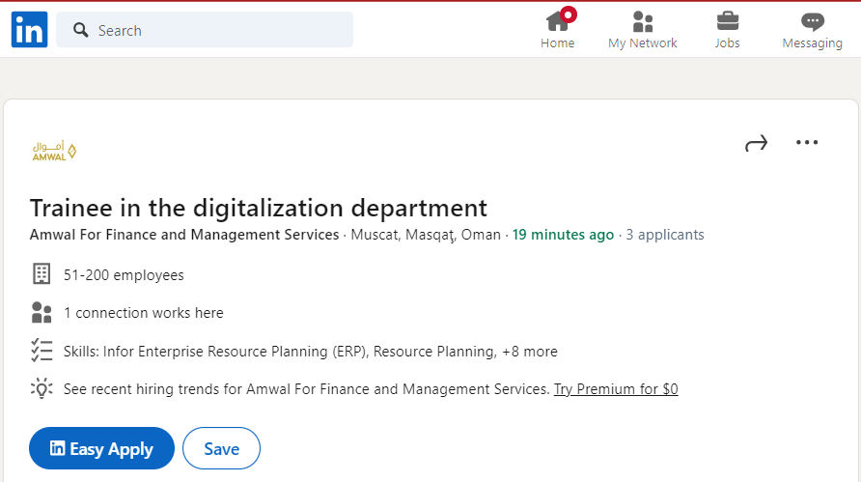
Task: Click the magnifier icon in the search bar
Action: click(81, 30)
